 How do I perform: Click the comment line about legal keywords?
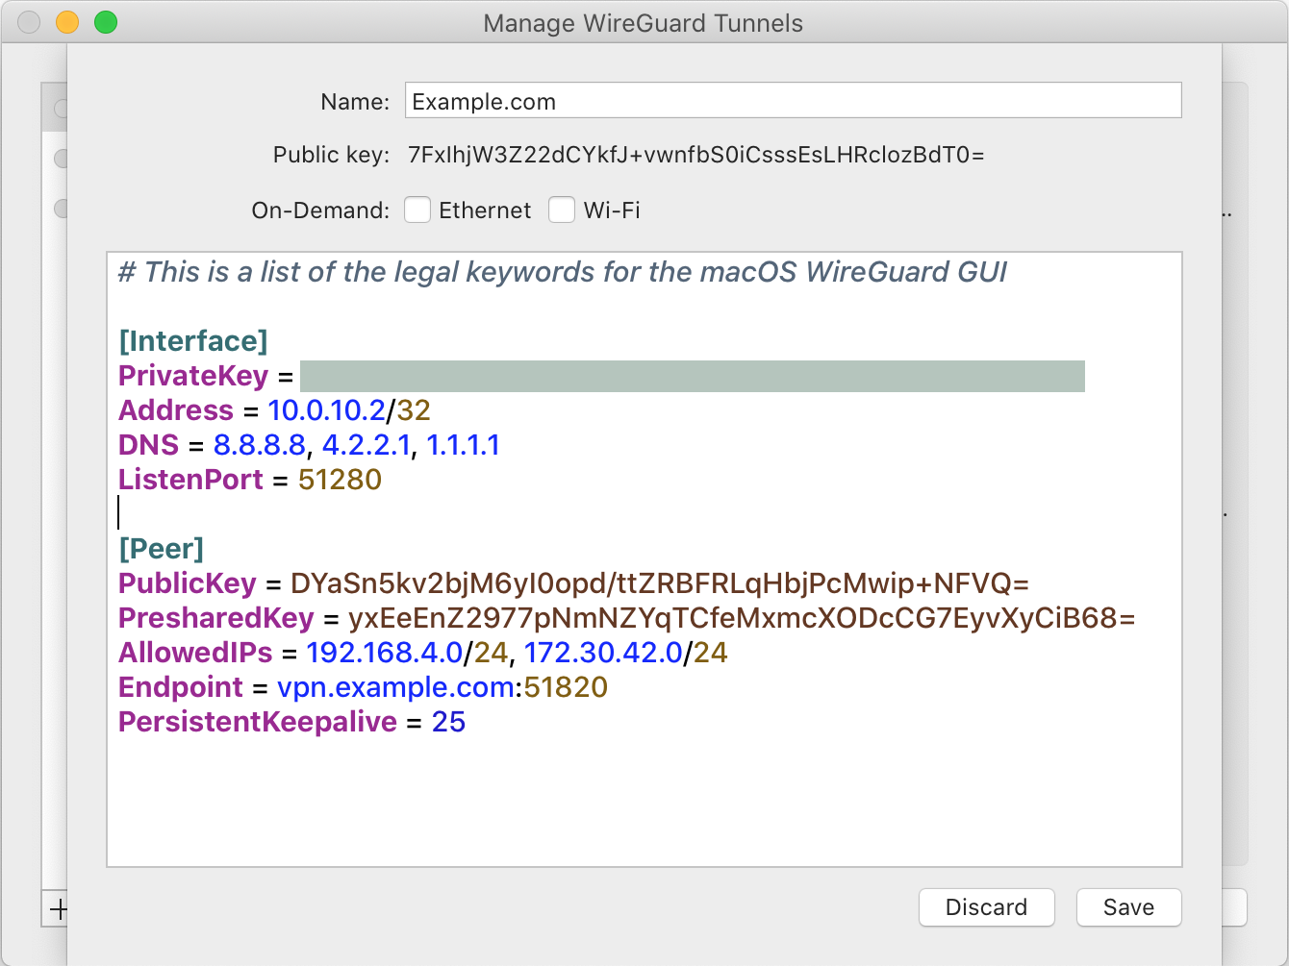point(563,272)
